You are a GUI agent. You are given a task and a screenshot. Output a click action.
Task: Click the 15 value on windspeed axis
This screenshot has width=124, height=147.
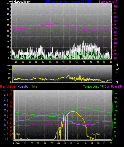pyautogui.click(x=8, y=42)
